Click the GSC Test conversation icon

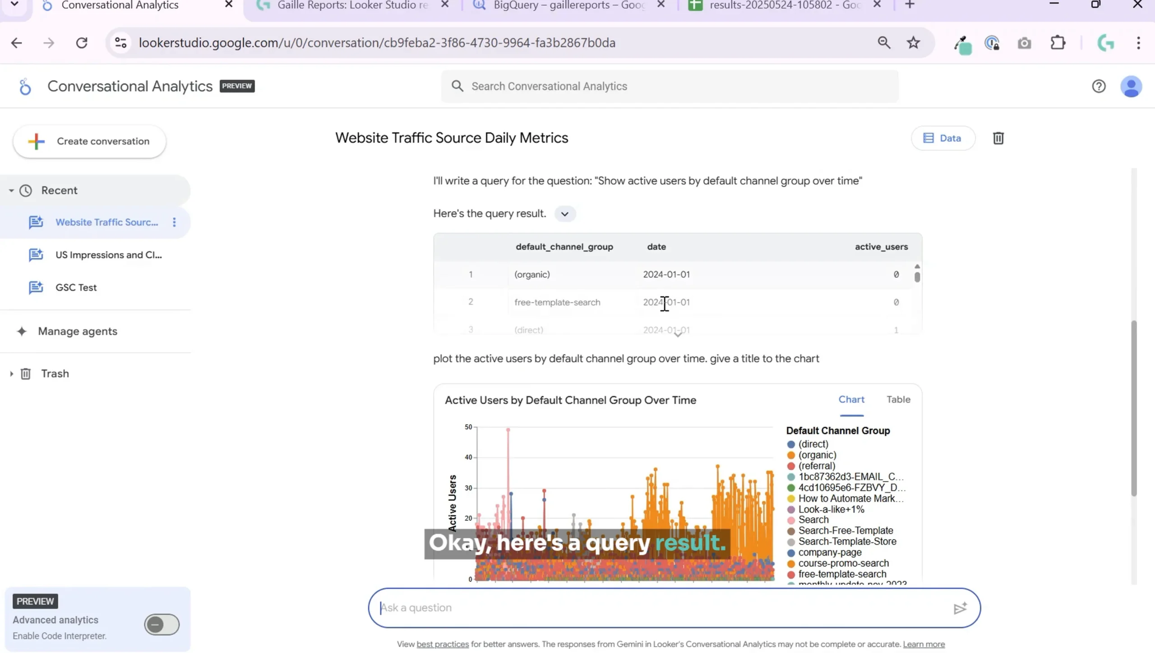(36, 287)
